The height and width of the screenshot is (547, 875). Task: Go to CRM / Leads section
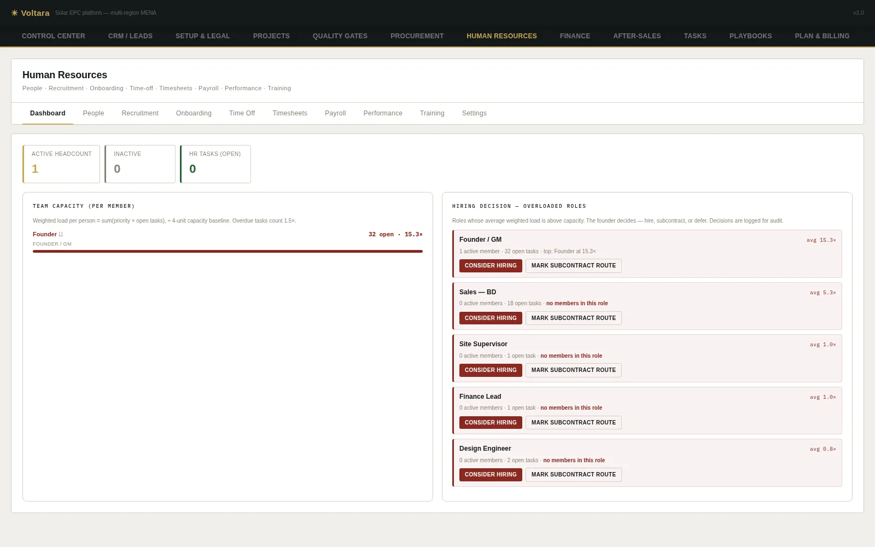tap(130, 36)
